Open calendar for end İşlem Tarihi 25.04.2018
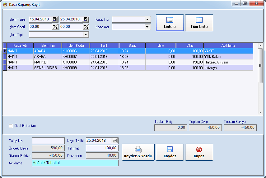266x178 pixels. 86,19
